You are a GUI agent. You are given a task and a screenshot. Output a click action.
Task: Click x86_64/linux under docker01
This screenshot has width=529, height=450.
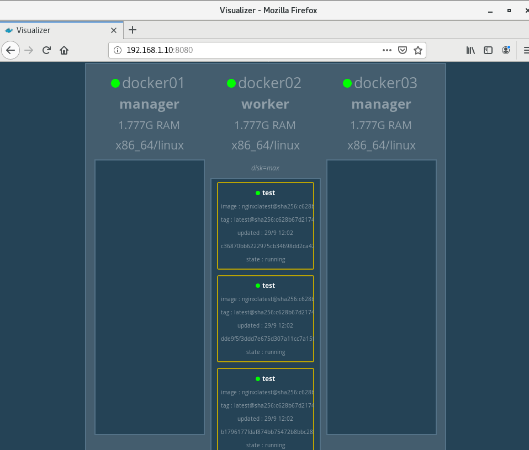[x=150, y=146]
